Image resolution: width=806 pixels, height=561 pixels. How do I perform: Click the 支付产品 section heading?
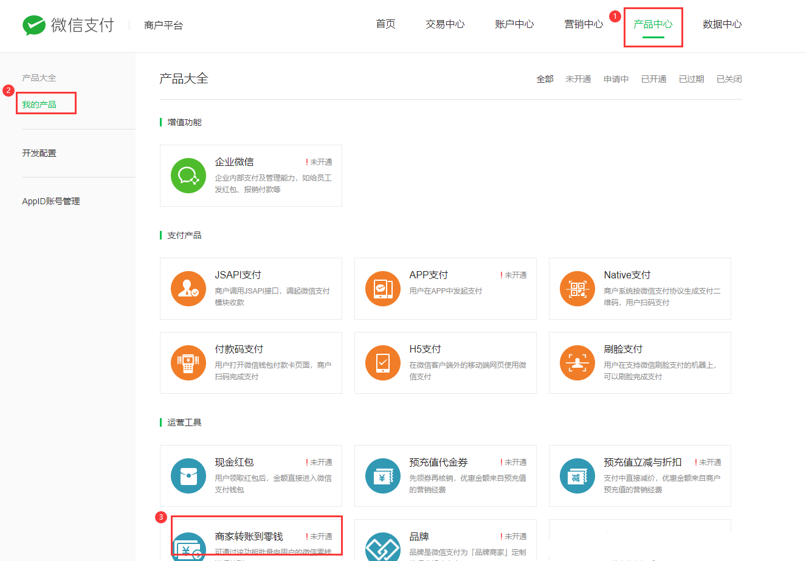pos(185,235)
